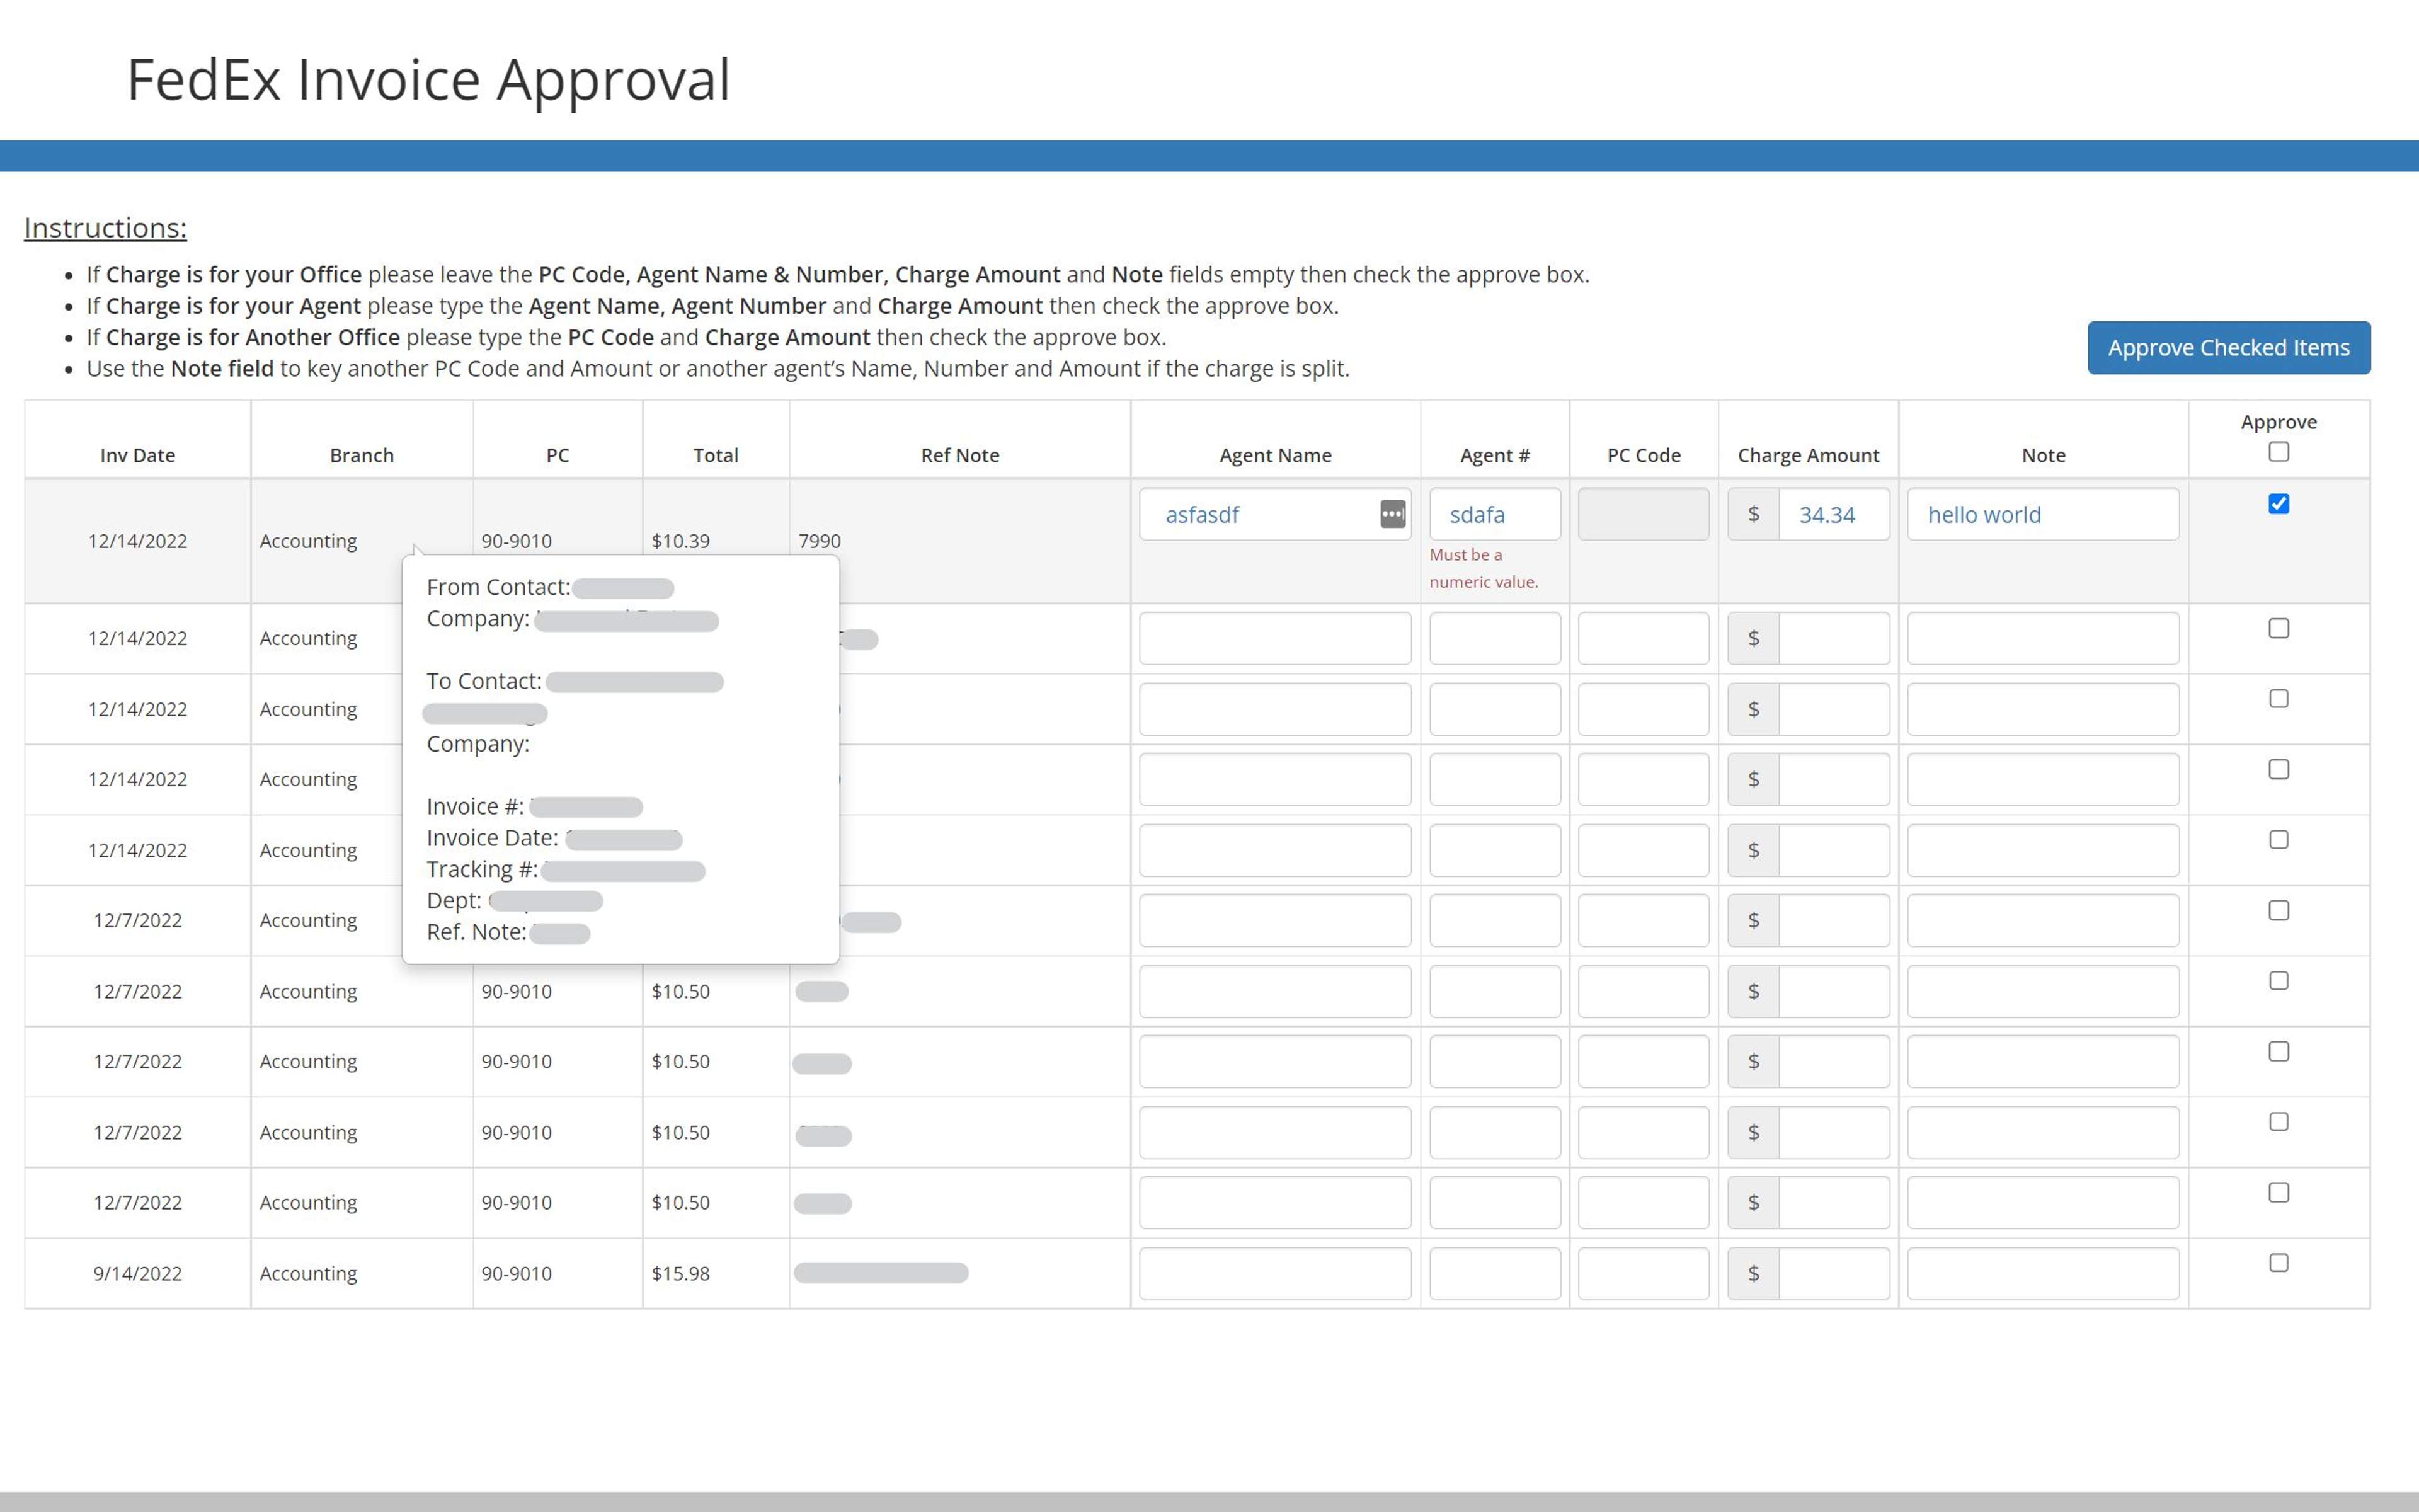The width and height of the screenshot is (2419, 1512).
Task: Click the Charge Amount column header
Action: point(1808,455)
